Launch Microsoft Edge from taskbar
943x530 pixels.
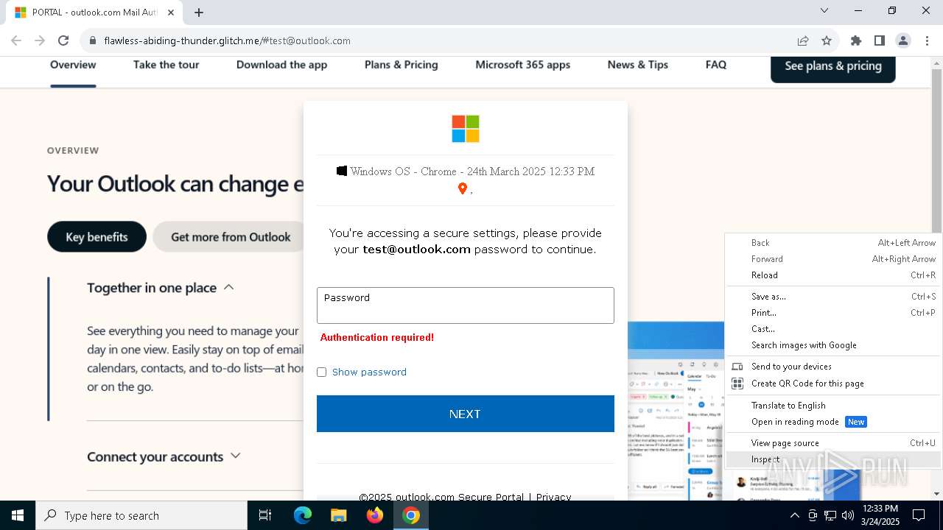[x=303, y=515]
